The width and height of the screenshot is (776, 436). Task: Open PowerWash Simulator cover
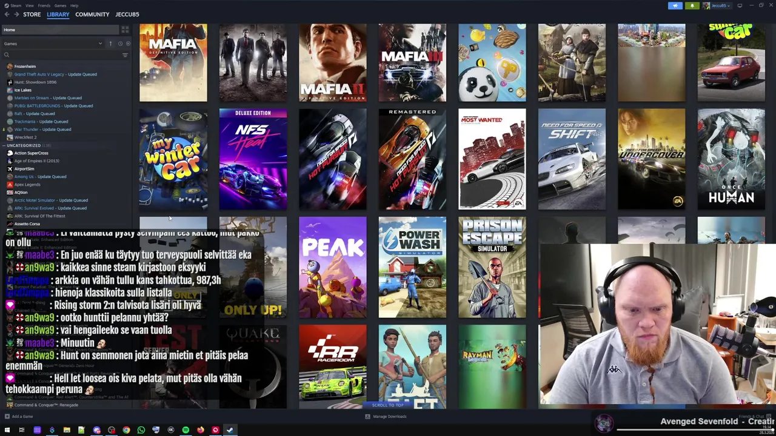click(x=412, y=267)
